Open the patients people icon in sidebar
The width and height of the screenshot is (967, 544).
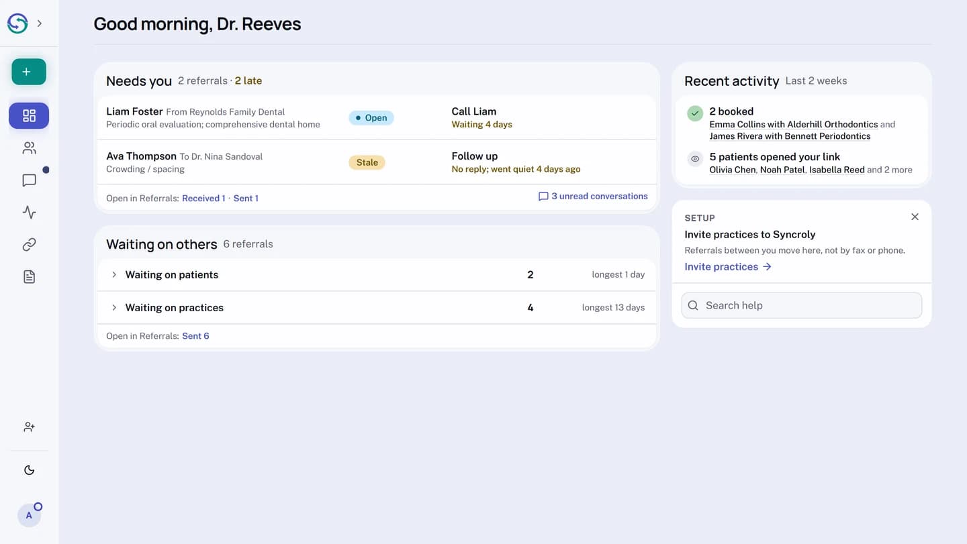click(29, 148)
